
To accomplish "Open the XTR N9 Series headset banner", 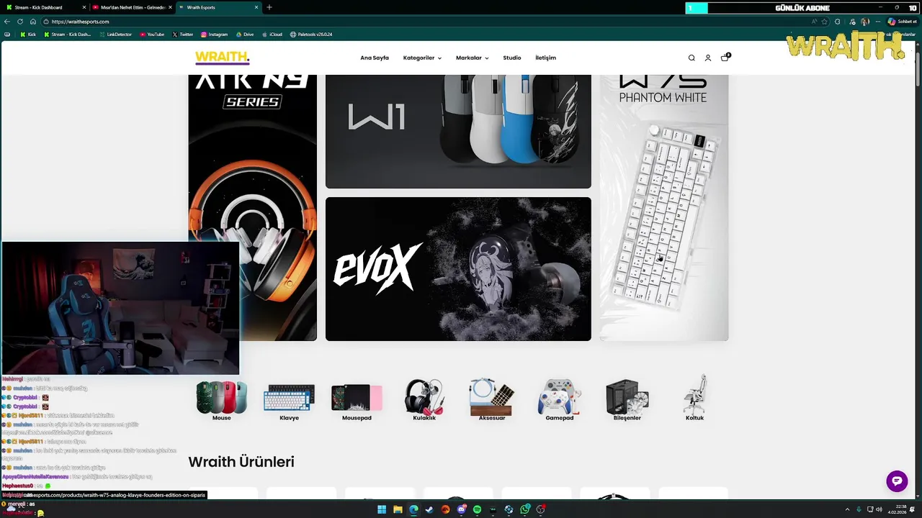I will pos(253,158).
